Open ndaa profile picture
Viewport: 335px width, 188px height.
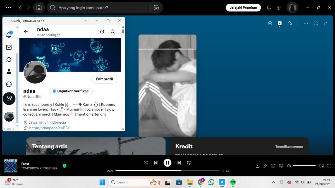[x=35, y=72]
